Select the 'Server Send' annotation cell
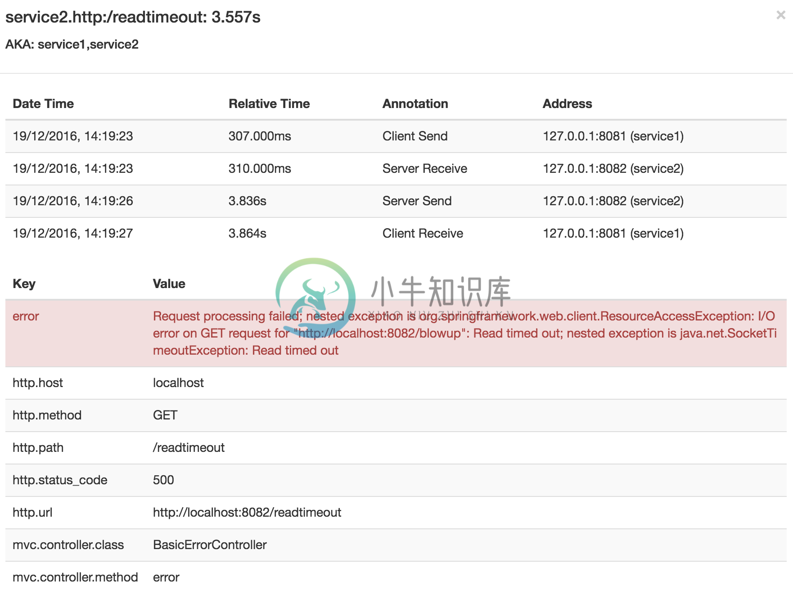This screenshot has height=595, width=793. point(417,201)
